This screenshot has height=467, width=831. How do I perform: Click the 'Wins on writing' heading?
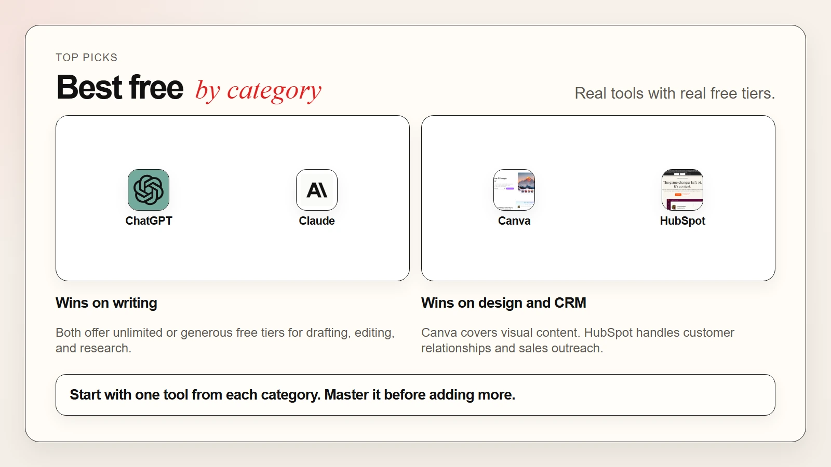click(106, 303)
